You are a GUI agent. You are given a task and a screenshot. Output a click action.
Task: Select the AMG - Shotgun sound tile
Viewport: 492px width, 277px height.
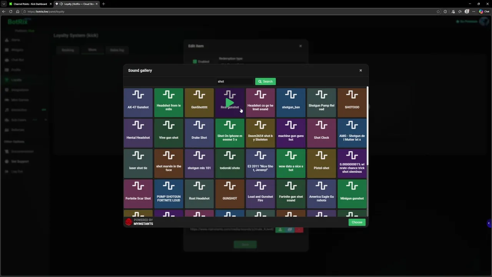click(x=352, y=133)
